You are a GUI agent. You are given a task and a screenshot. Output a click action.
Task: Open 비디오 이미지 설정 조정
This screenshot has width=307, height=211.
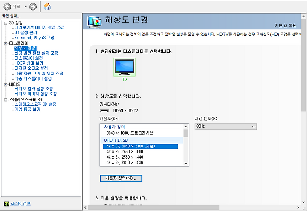(x=36, y=94)
